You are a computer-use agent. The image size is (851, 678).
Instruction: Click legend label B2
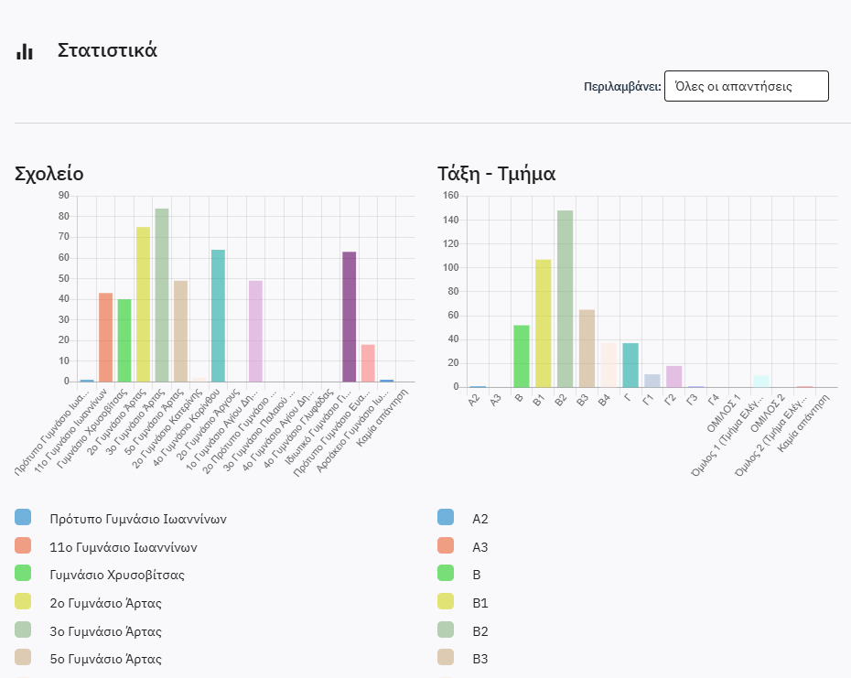tap(479, 631)
